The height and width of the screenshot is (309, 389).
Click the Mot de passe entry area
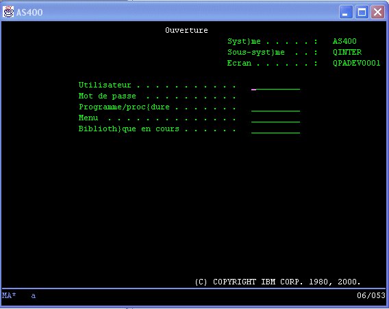(x=275, y=96)
